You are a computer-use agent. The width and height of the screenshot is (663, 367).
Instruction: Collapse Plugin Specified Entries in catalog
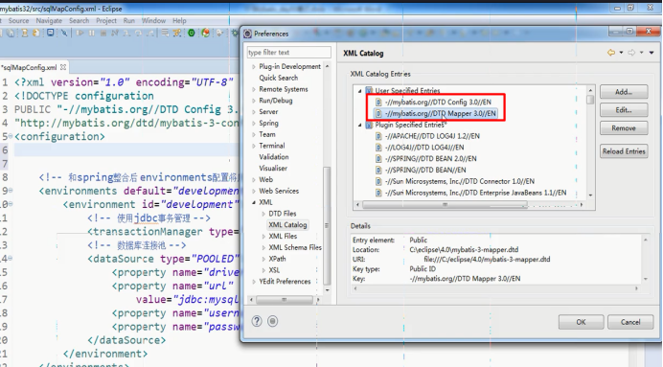(360, 125)
